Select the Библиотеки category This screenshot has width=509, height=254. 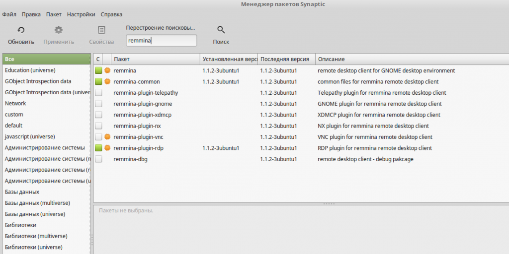[x=46, y=225]
